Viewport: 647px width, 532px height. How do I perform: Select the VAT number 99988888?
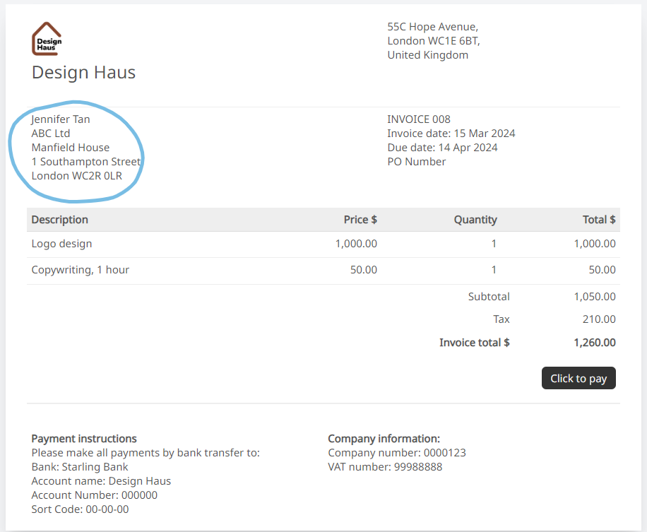(385, 466)
